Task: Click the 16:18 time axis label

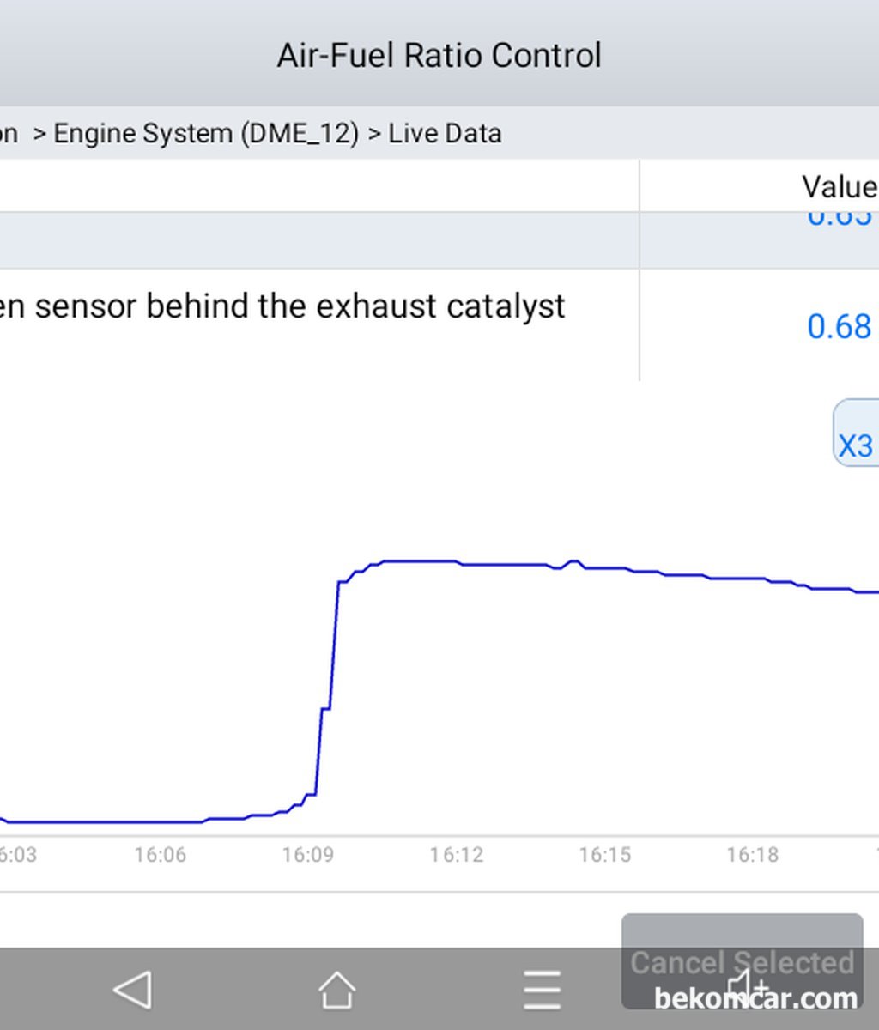Action: pyautogui.click(x=753, y=855)
